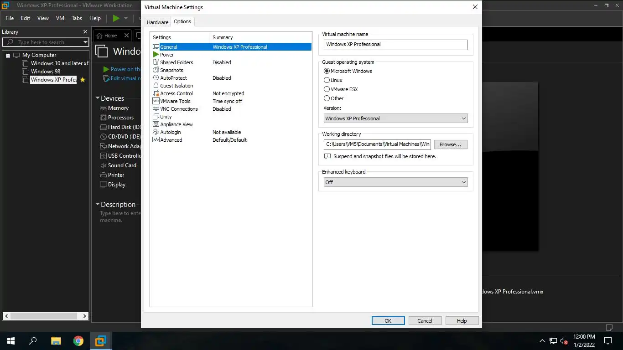Click the Guest Isolation icon
Screen dimensions: 623x350
[156, 86]
